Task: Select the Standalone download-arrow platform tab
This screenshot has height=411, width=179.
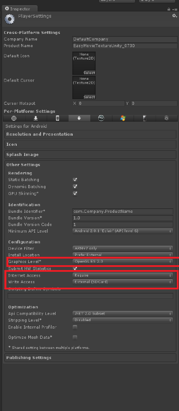Action: [x=36, y=118]
